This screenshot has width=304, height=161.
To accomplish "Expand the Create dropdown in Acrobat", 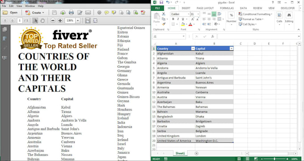I will [x=43, y=12].
